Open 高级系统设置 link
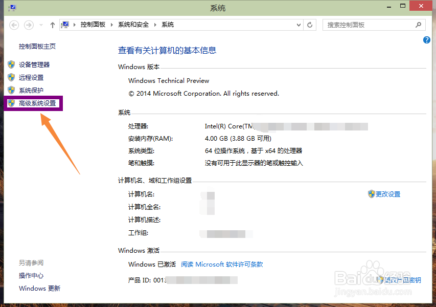The width and height of the screenshot is (436, 307). (x=37, y=103)
